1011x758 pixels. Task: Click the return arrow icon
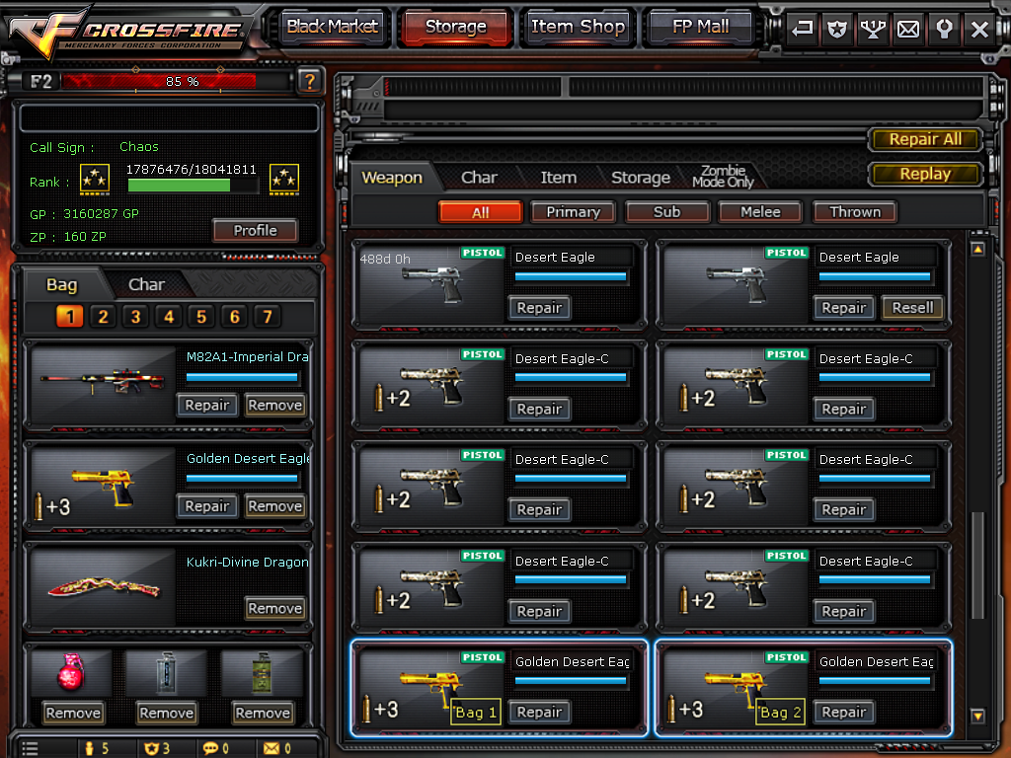800,29
